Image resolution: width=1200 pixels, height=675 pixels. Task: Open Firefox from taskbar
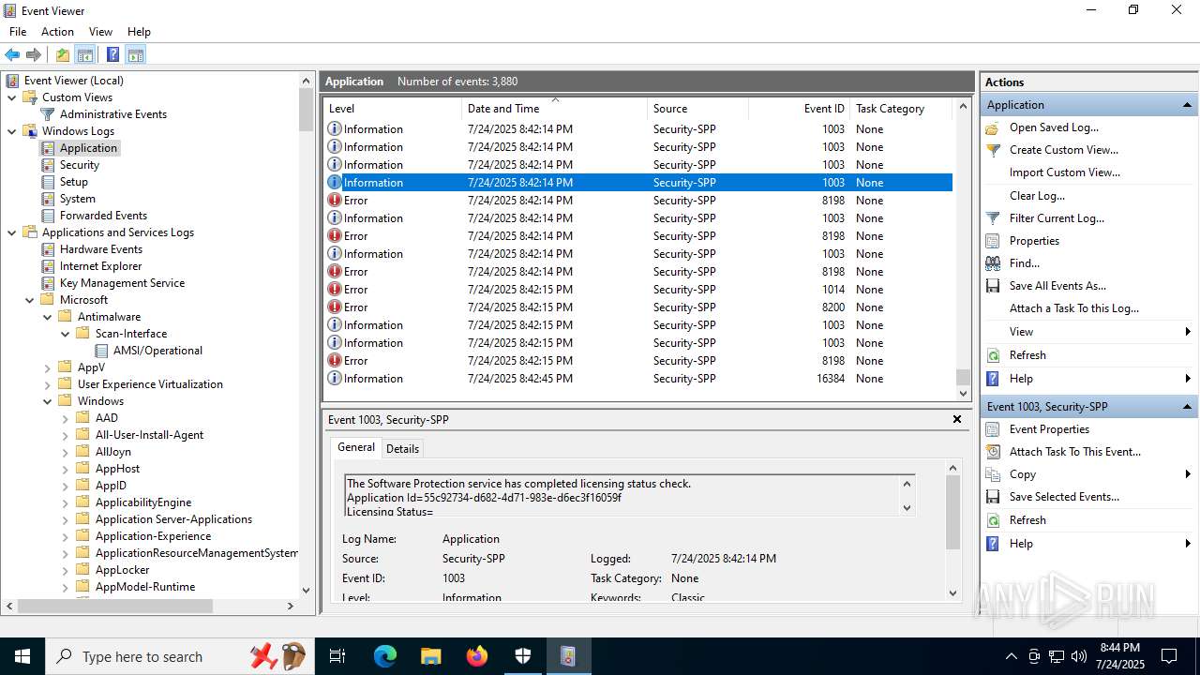476,656
